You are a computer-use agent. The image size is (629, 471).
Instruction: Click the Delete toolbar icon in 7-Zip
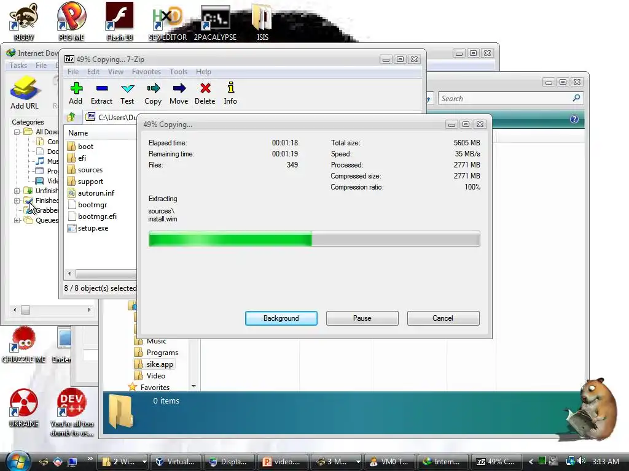(x=205, y=93)
